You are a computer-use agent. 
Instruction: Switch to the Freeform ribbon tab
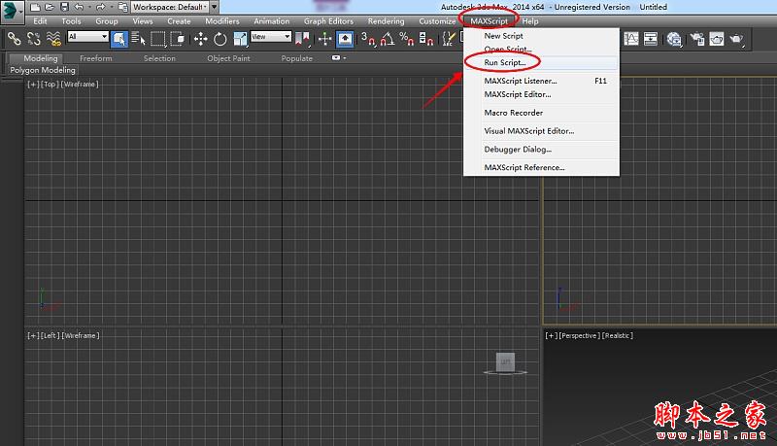click(x=95, y=58)
